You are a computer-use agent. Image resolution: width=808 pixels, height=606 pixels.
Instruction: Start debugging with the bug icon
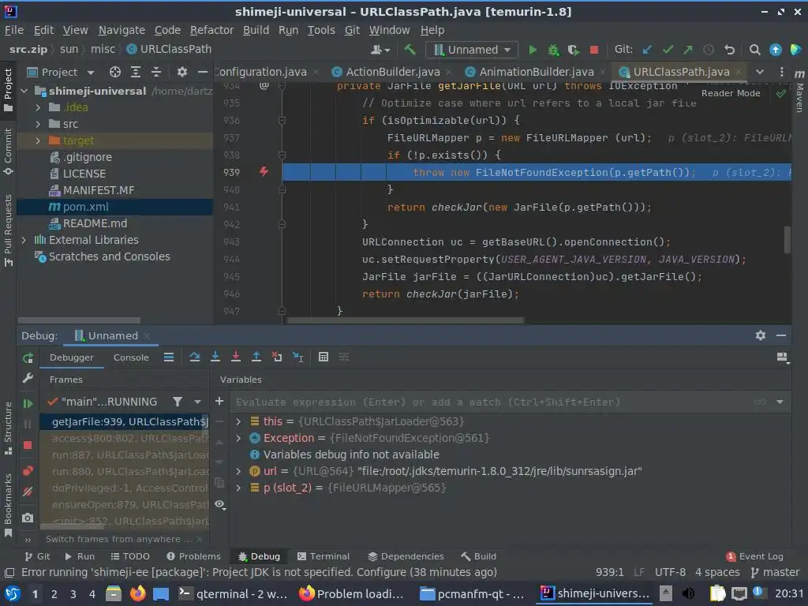(x=553, y=50)
